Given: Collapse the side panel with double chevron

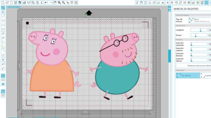Looking at the screenshot, I should click(x=170, y=7).
